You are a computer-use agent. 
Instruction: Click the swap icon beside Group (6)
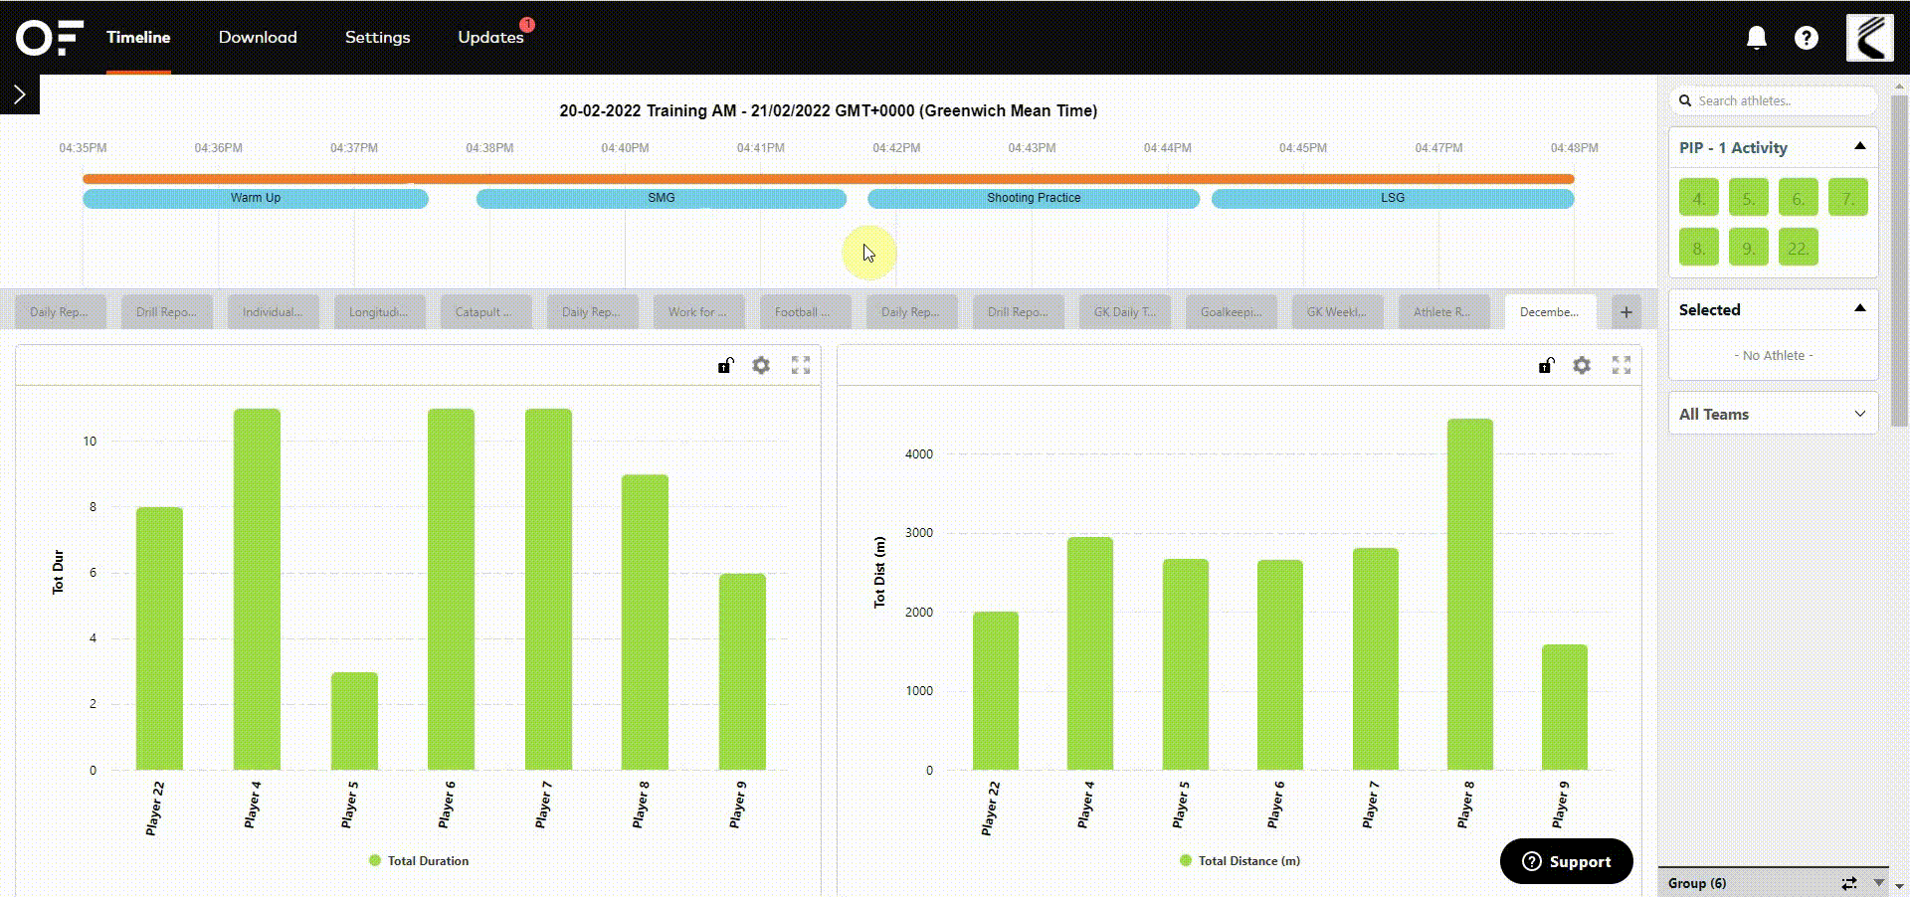[1848, 883]
